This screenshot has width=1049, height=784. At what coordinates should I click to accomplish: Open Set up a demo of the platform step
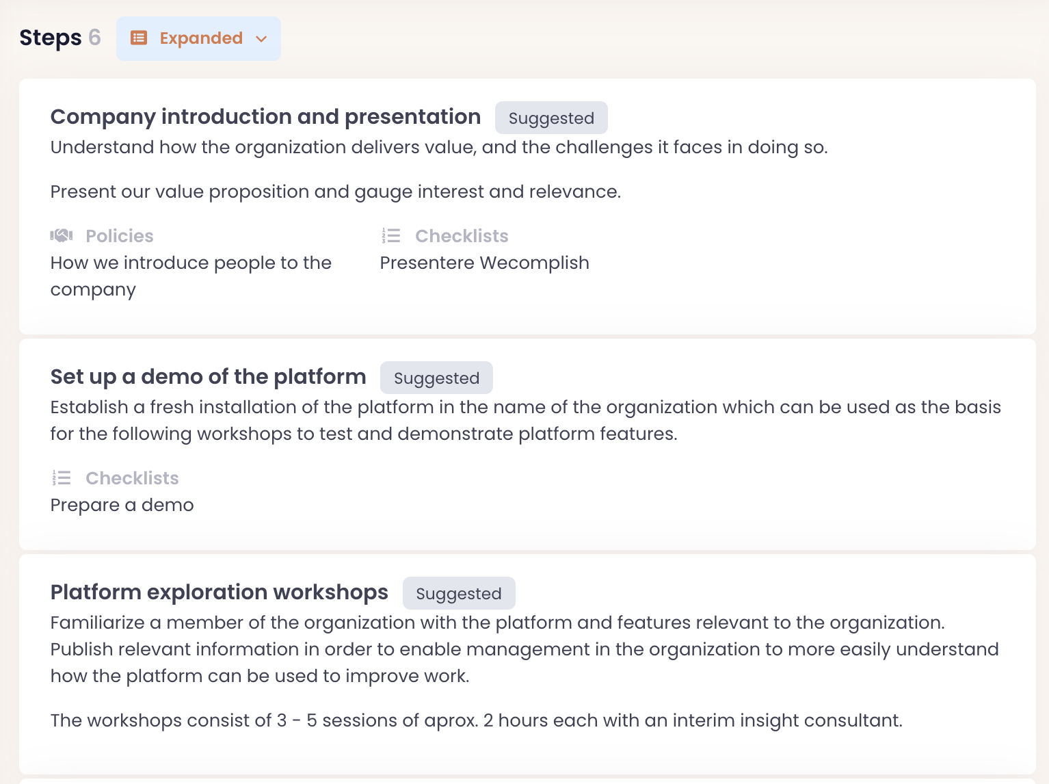[x=208, y=377]
